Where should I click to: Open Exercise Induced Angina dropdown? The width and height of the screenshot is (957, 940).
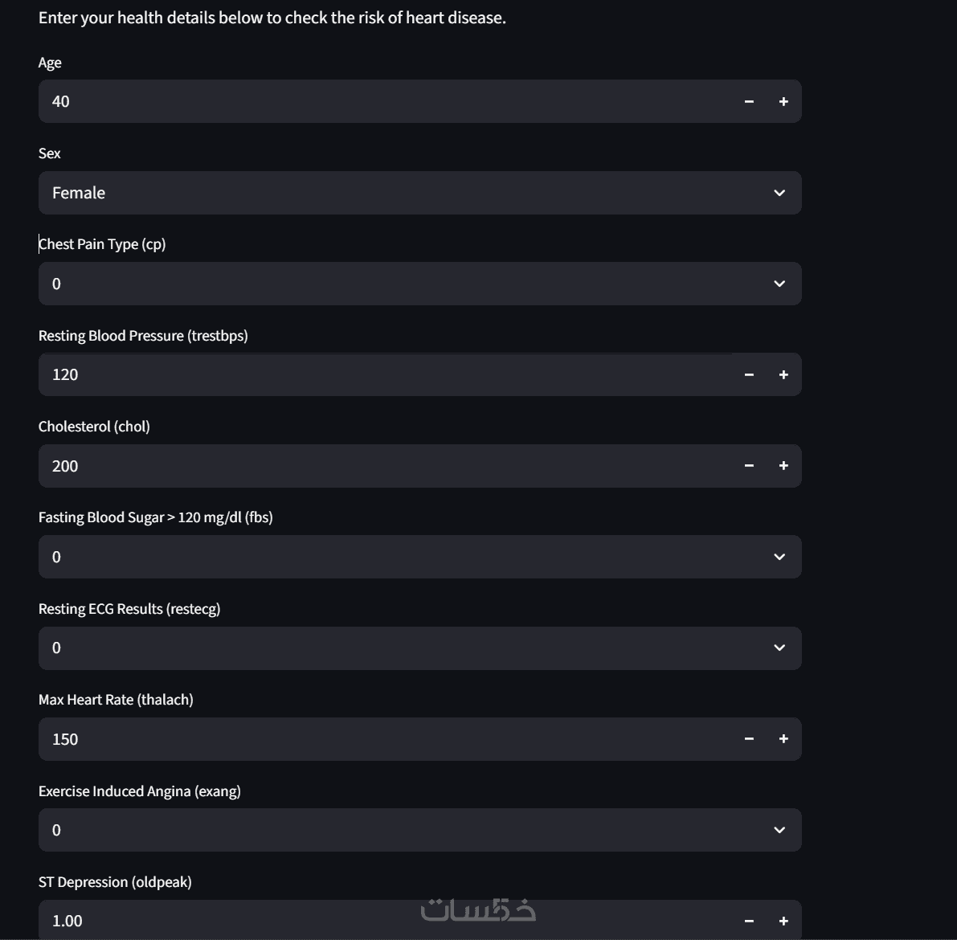419,830
